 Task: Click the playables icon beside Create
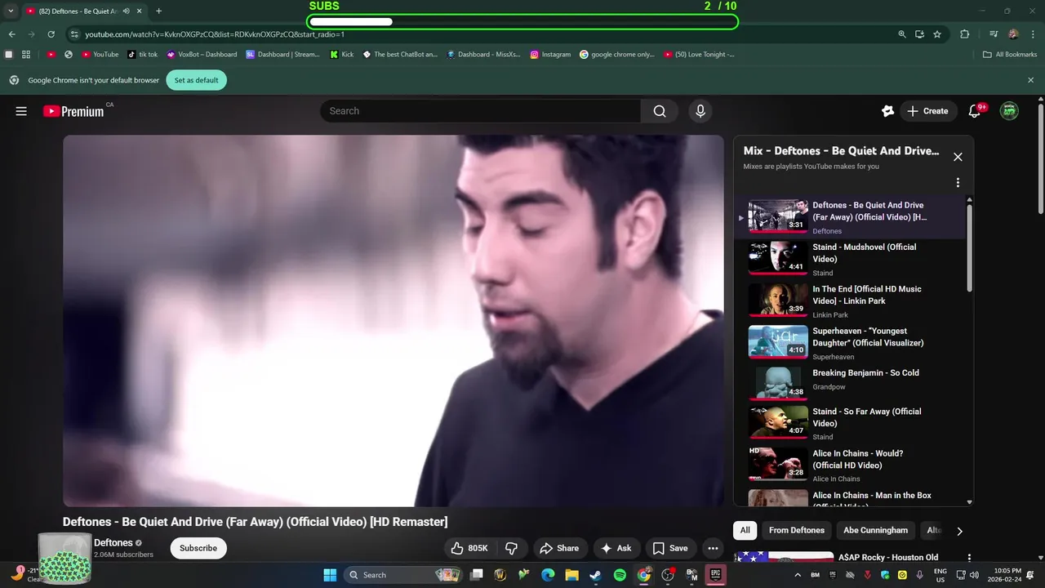pyautogui.click(x=888, y=111)
